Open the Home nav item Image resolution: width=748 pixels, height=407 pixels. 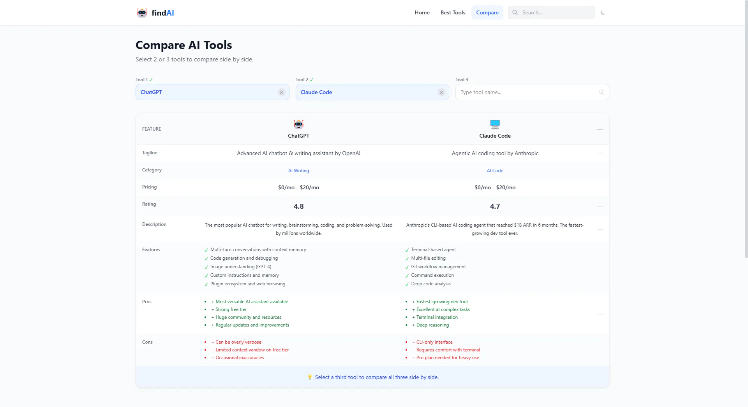tap(422, 12)
